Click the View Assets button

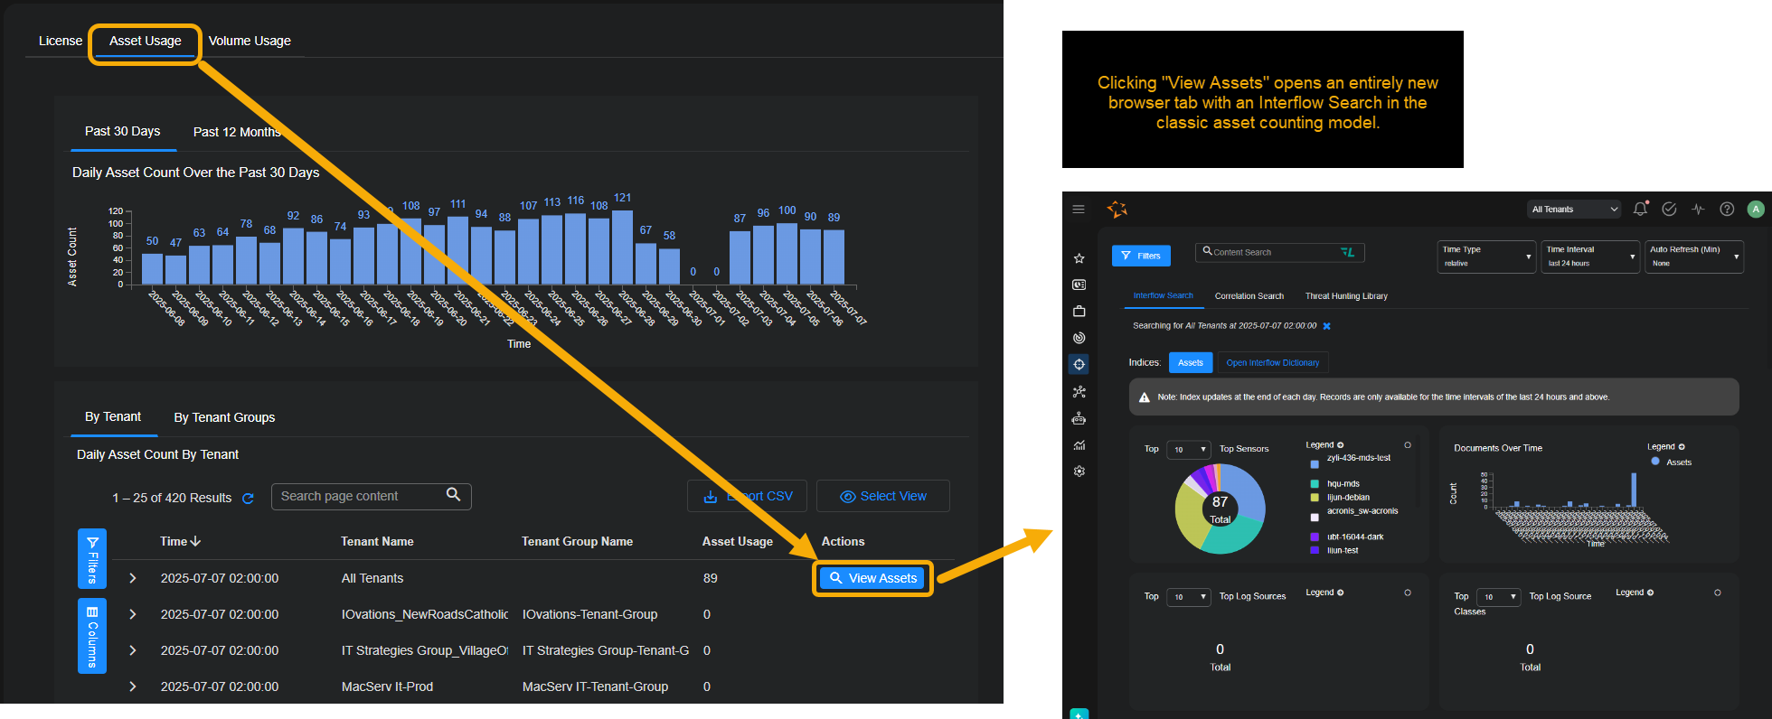tap(872, 578)
